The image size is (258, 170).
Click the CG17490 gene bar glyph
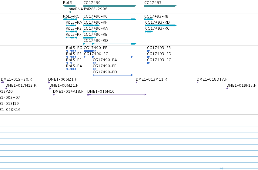click(110, 6)
